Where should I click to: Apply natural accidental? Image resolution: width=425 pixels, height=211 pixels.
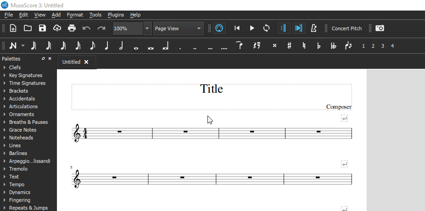(x=304, y=46)
